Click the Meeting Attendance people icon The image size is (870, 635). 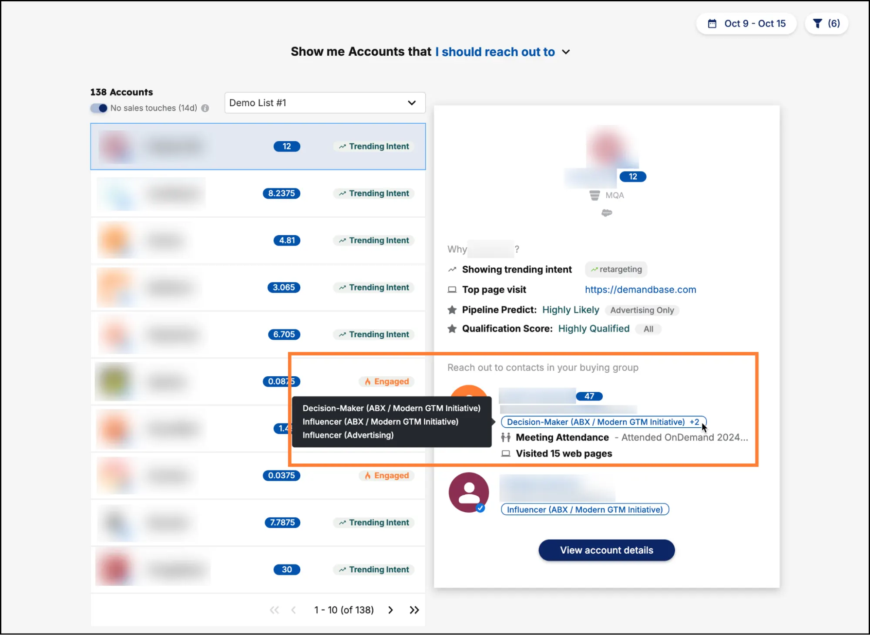(506, 437)
